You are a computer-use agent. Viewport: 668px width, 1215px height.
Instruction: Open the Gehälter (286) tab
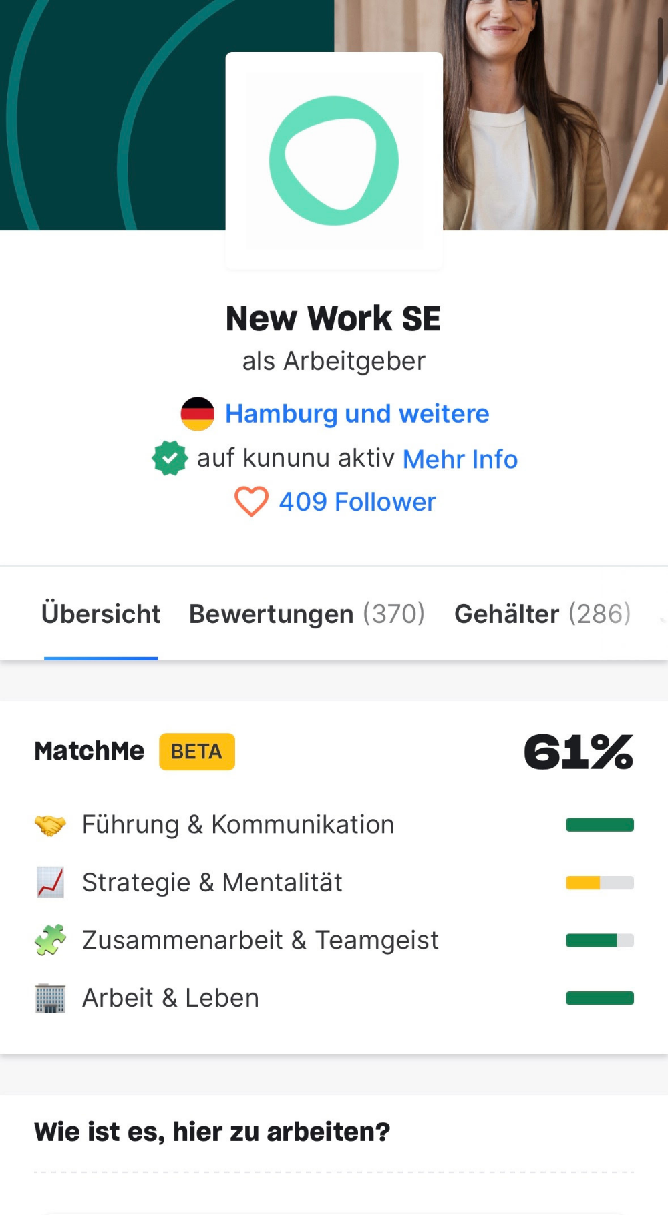pyautogui.click(x=542, y=614)
